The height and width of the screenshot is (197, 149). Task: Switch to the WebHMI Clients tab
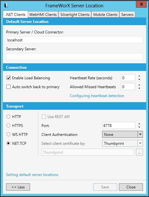point(43,14)
